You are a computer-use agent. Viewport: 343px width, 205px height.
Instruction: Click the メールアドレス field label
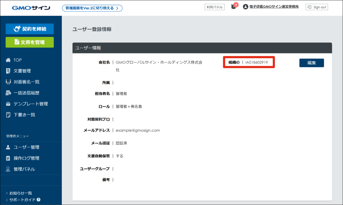97,130
